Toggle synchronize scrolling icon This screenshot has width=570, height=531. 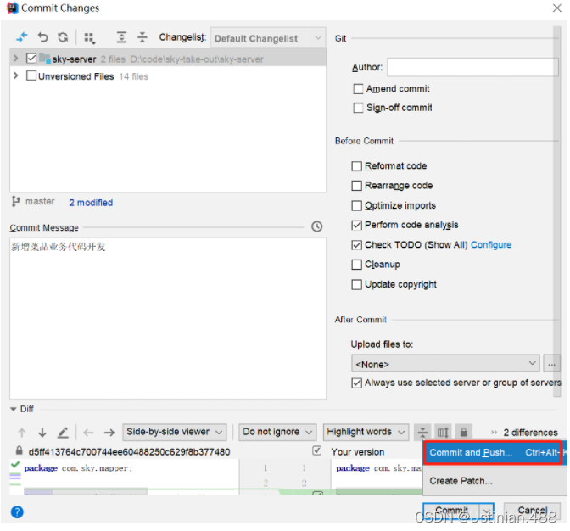coord(443,432)
